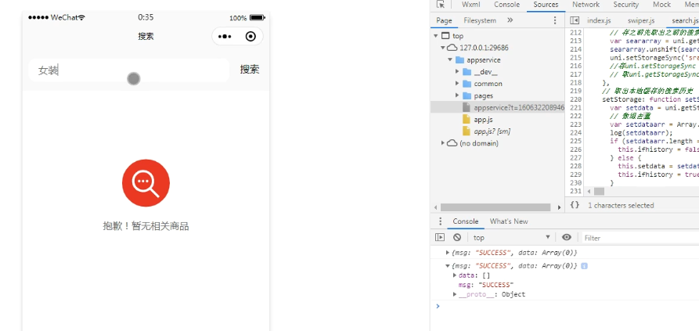Collapse the appservice folder

tap(450, 59)
